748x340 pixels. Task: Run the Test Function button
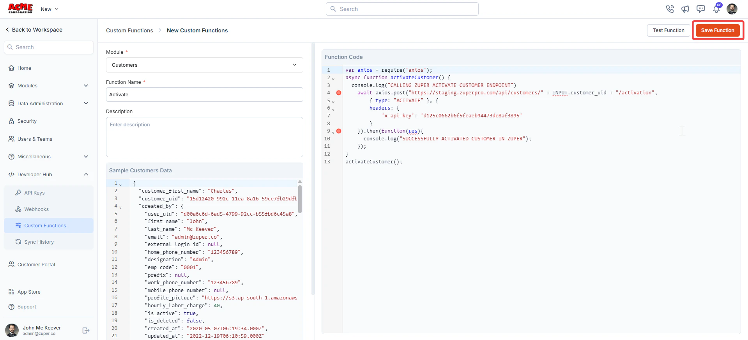[x=668, y=30]
